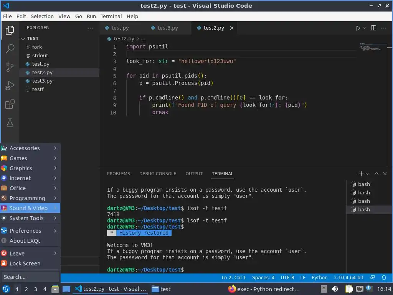Focus the start menu Search field
The height and width of the screenshot is (295, 393).
(30, 277)
